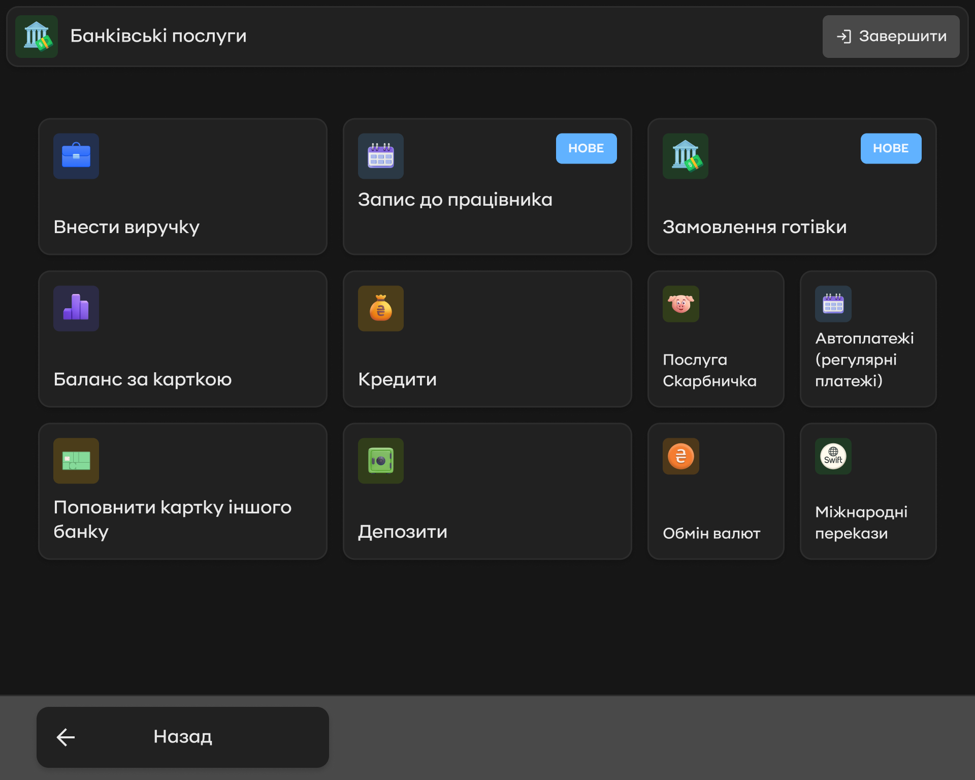Open Послуга Скарбничка label
975x780 pixels.
point(710,370)
